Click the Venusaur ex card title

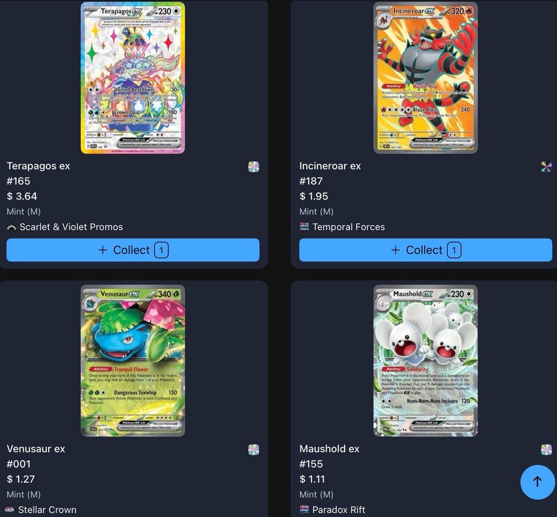(x=36, y=449)
